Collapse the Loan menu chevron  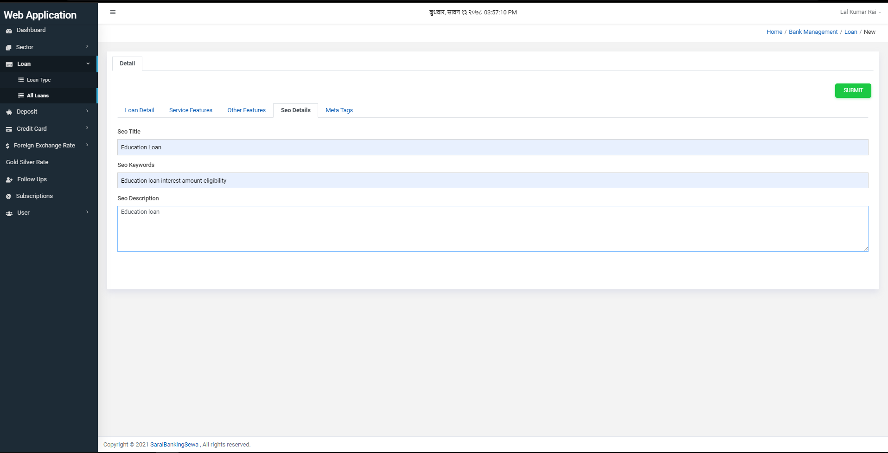tap(88, 64)
